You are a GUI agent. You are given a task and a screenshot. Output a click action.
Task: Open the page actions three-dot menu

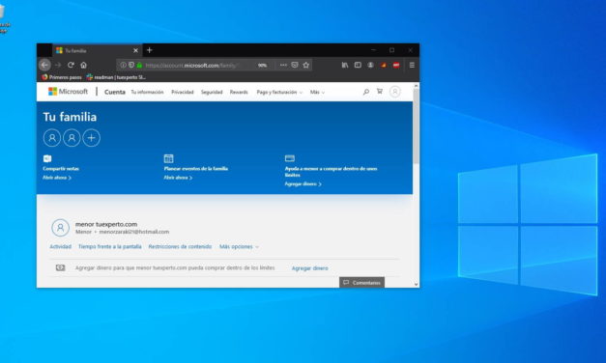coord(283,65)
